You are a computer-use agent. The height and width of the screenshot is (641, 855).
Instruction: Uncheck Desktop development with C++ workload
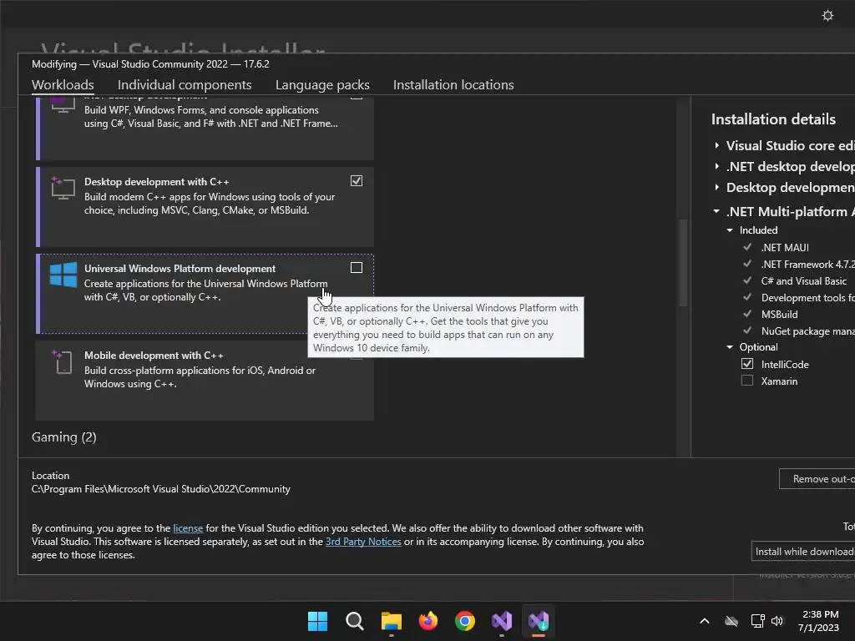point(356,180)
